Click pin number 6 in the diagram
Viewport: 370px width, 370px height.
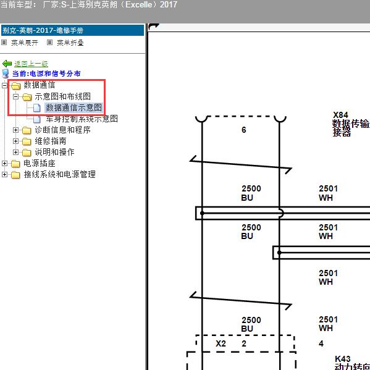(x=244, y=130)
